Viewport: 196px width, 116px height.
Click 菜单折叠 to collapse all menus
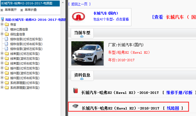pos(31,10)
